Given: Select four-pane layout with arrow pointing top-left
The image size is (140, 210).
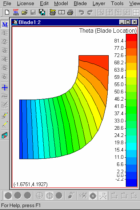Looking at the screenshot, I should [119, 12].
